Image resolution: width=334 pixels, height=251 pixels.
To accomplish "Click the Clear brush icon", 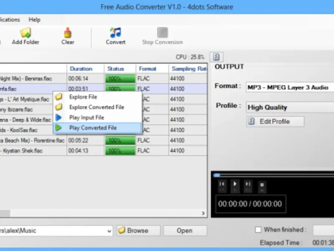I will [68, 33].
